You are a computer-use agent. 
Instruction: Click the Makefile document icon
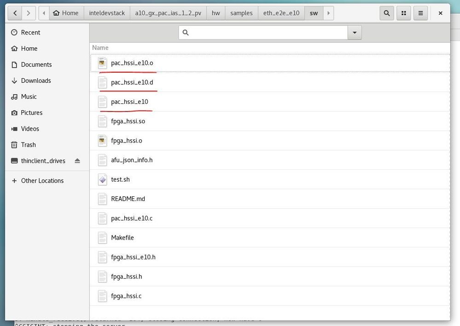102,238
